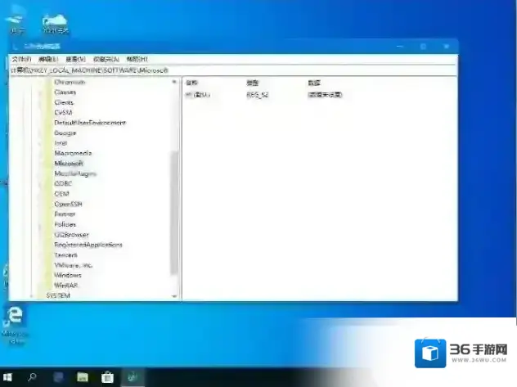517x387 pixels.
Task: Select the Policies registry key
Action: [65, 224]
